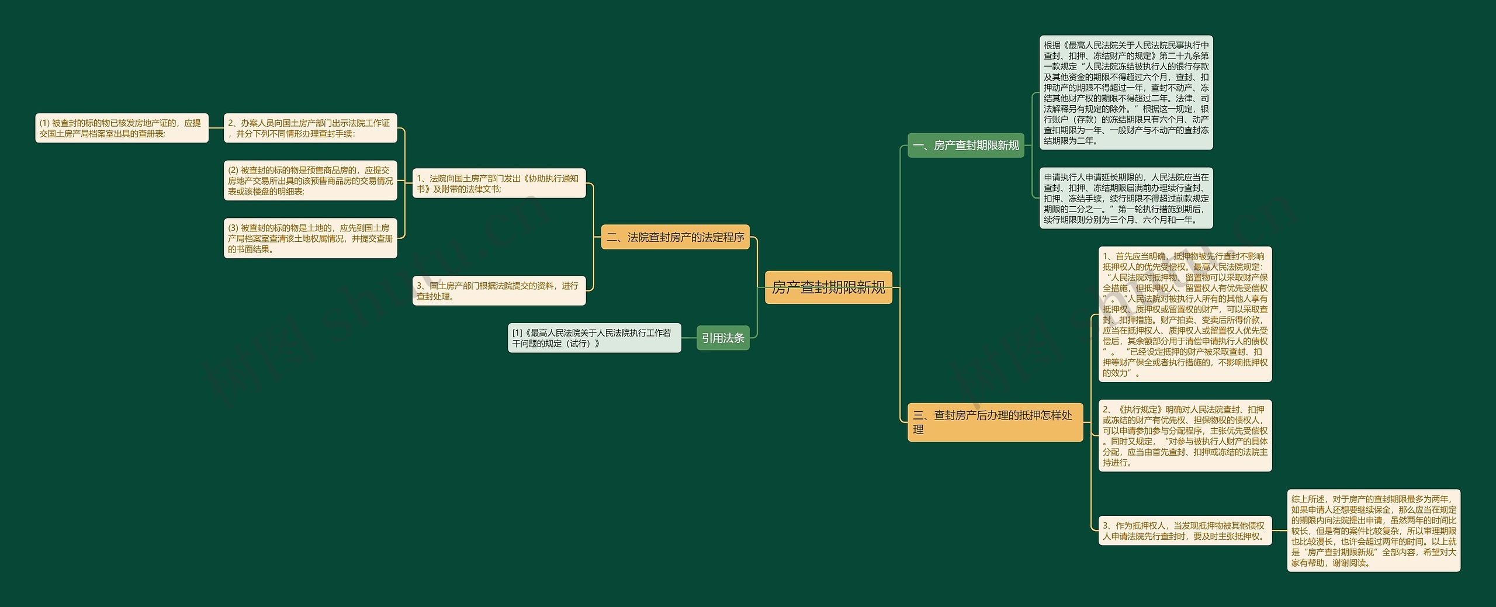Screen dimensions: 1496x607
Task: Click the green 引用法条 node
Action: (722, 338)
